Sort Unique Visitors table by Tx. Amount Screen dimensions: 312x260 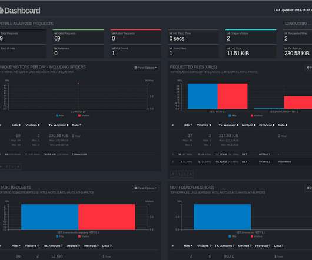coord(58,125)
